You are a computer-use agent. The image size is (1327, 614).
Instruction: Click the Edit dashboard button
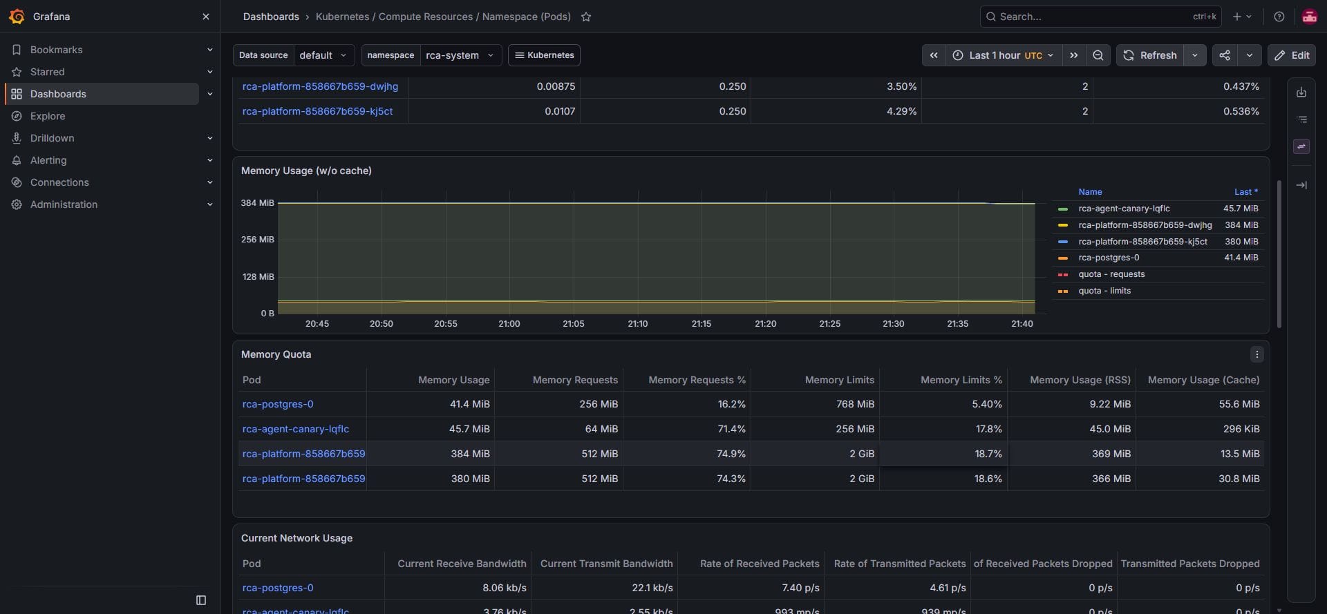(1292, 55)
